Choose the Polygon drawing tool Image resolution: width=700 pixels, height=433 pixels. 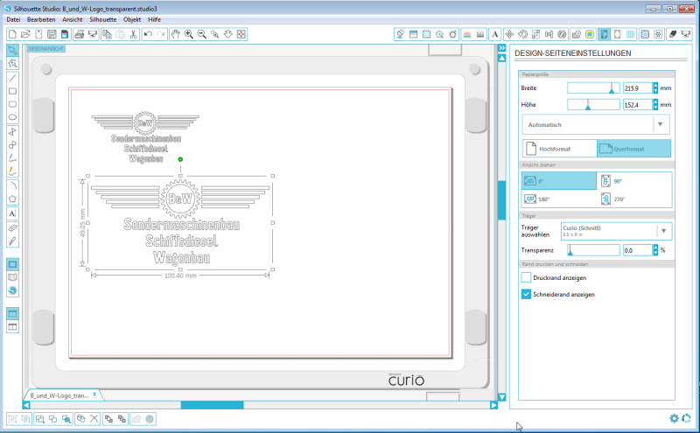(x=12, y=132)
